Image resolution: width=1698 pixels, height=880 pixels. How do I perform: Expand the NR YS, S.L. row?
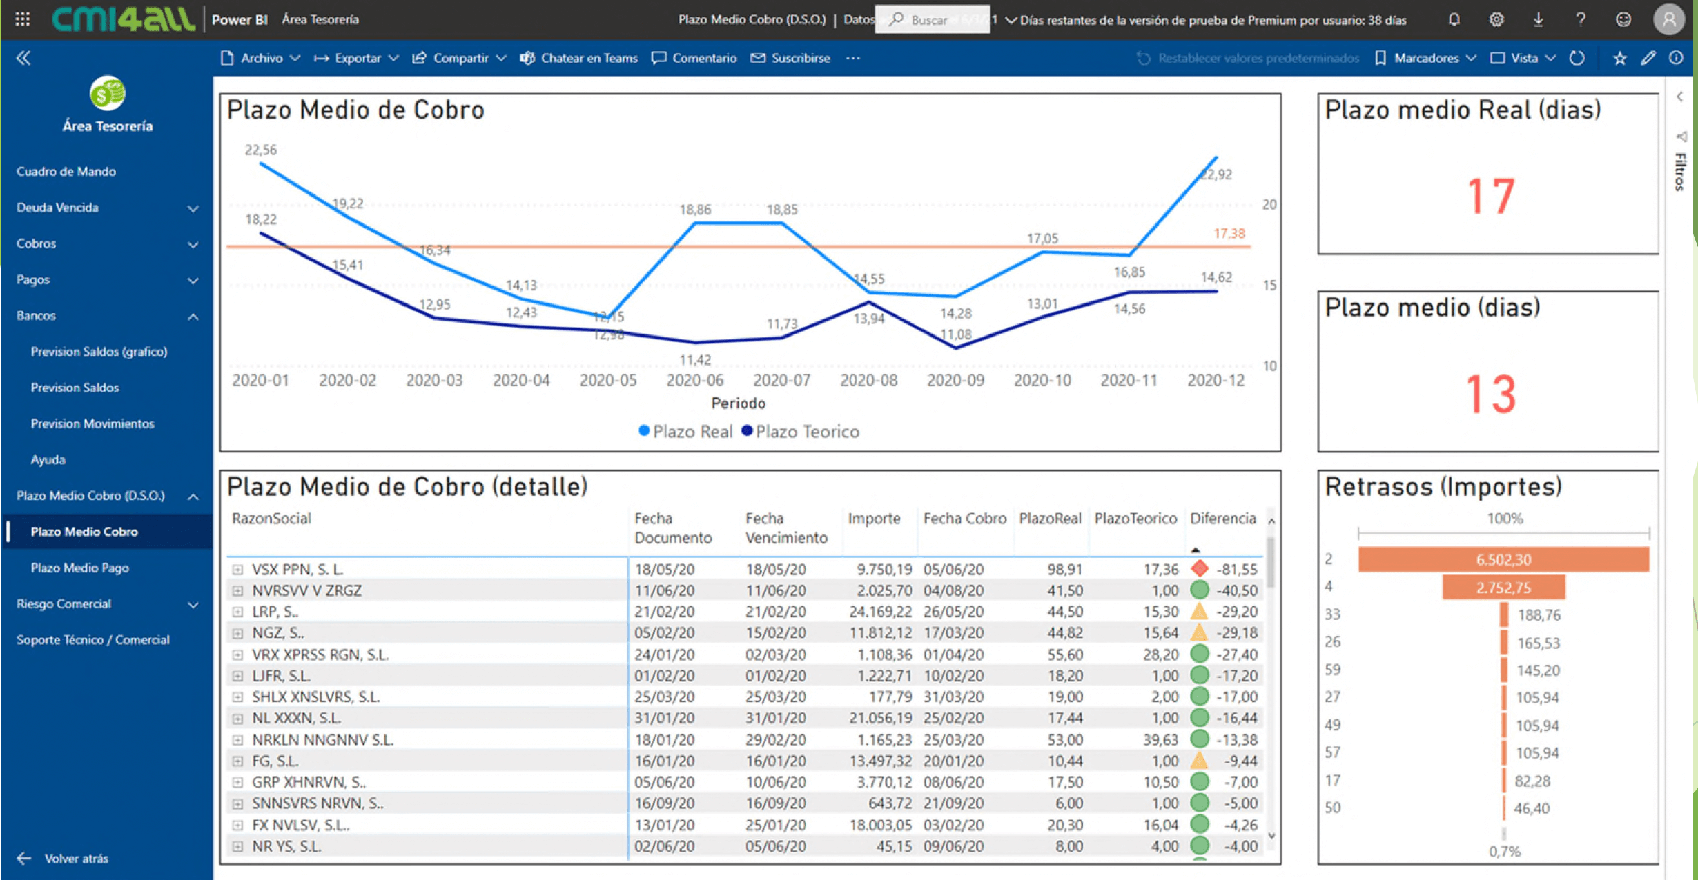(x=237, y=846)
